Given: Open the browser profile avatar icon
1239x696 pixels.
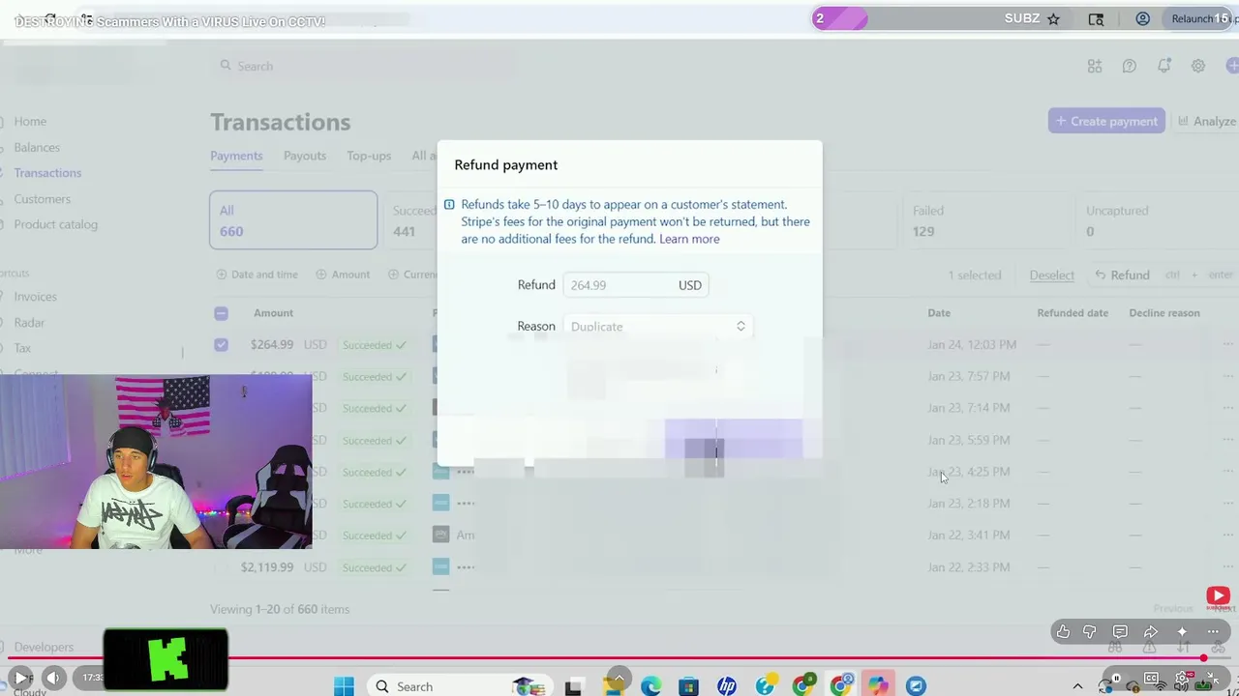Looking at the screenshot, I should pos(1142,18).
